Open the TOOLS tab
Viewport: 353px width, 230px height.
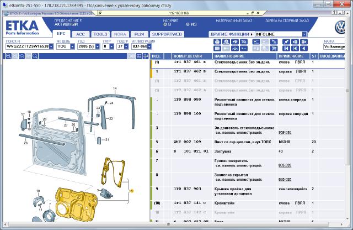click(100, 34)
